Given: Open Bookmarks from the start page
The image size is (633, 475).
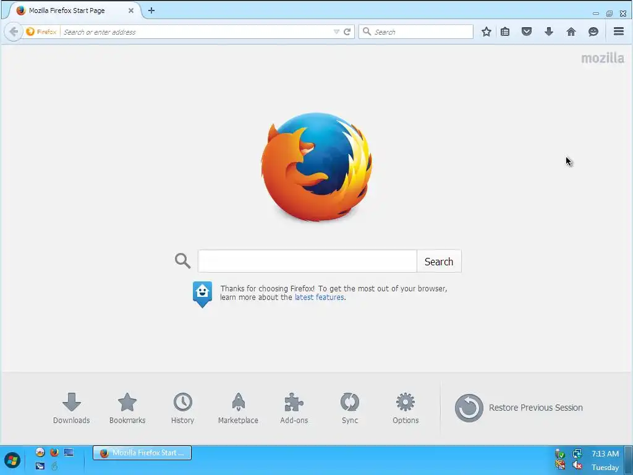Looking at the screenshot, I should click(127, 408).
